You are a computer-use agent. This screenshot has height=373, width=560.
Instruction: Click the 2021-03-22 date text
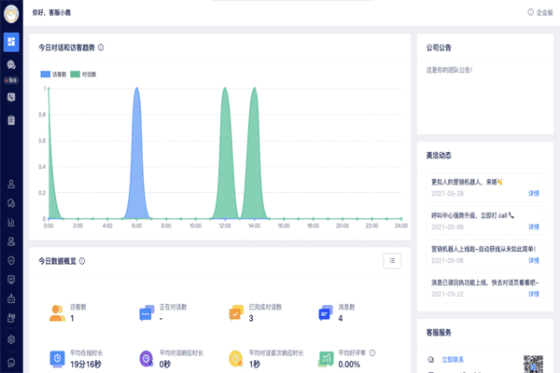click(x=447, y=294)
